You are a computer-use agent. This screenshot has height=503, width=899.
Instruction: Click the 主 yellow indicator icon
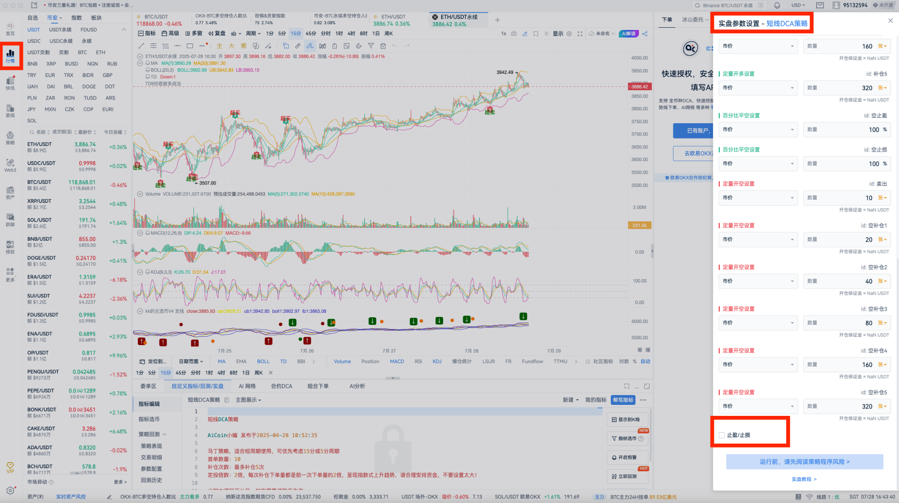point(219,46)
